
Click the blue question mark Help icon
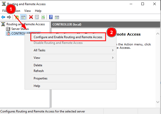51,17
